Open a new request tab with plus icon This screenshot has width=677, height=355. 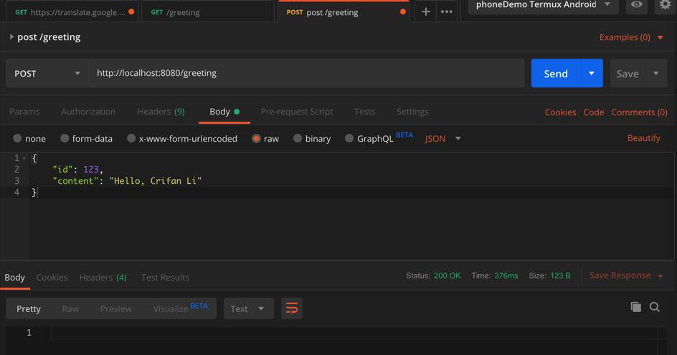point(425,12)
